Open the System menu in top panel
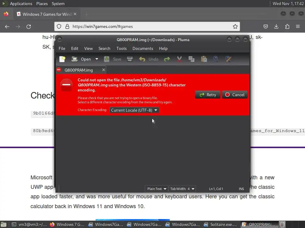 click(x=58, y=4)
